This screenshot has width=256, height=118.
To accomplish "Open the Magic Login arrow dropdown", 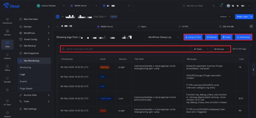I will tap(251, 17).
